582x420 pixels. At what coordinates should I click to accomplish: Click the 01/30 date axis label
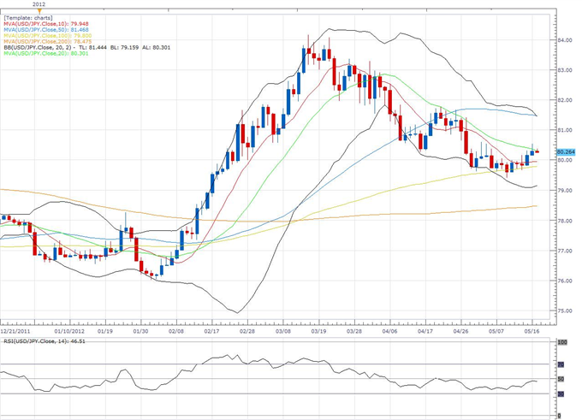click(x=140, y=331)
